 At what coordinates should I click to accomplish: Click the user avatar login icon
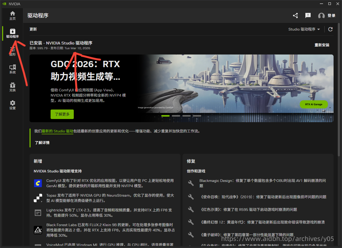tap(321, 16)
